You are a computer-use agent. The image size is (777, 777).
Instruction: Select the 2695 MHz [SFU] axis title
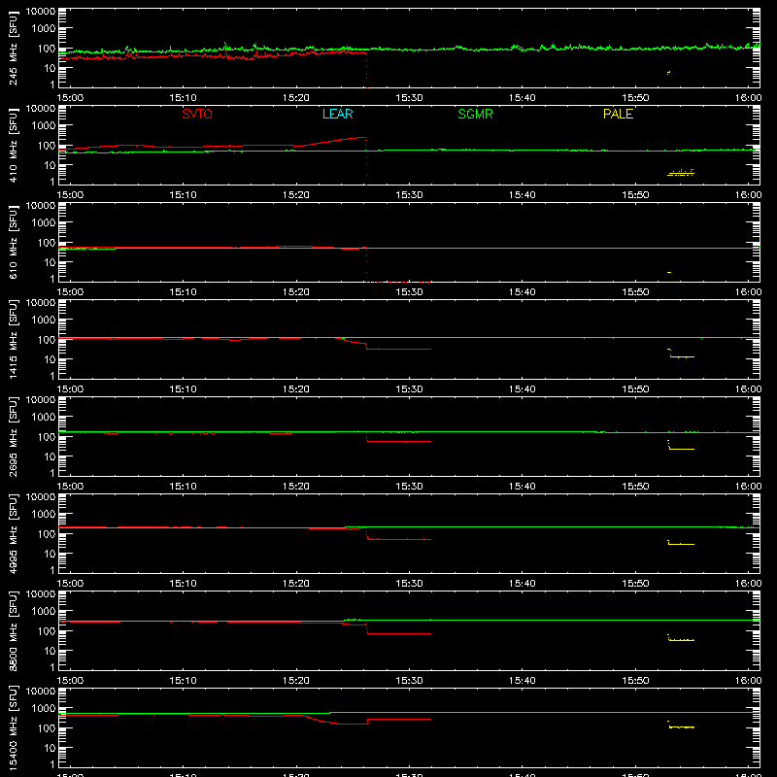[14, 437]
